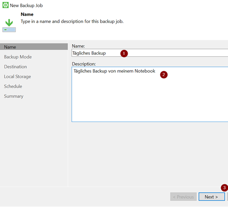Open the Schedule wizard step
The height and width of the screenshot is (207, 228).
(13, 86)
